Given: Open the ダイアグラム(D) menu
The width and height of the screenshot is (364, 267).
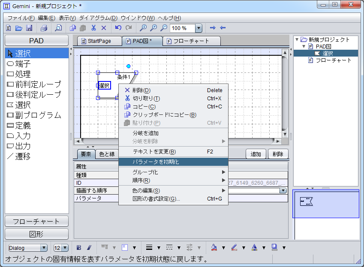Looking at the screenshot, I should click(x=99, y=18).
